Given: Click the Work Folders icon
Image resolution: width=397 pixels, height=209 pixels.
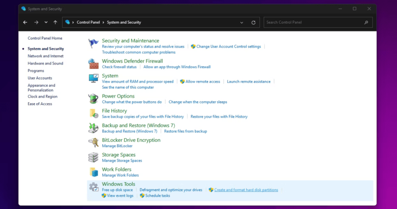Looking at the screenshot, I should point(93,172).
